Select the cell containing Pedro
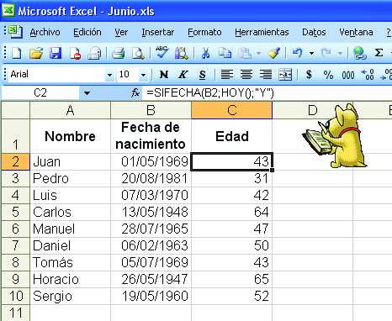This screenshot has width=392, height=321. 70,179
